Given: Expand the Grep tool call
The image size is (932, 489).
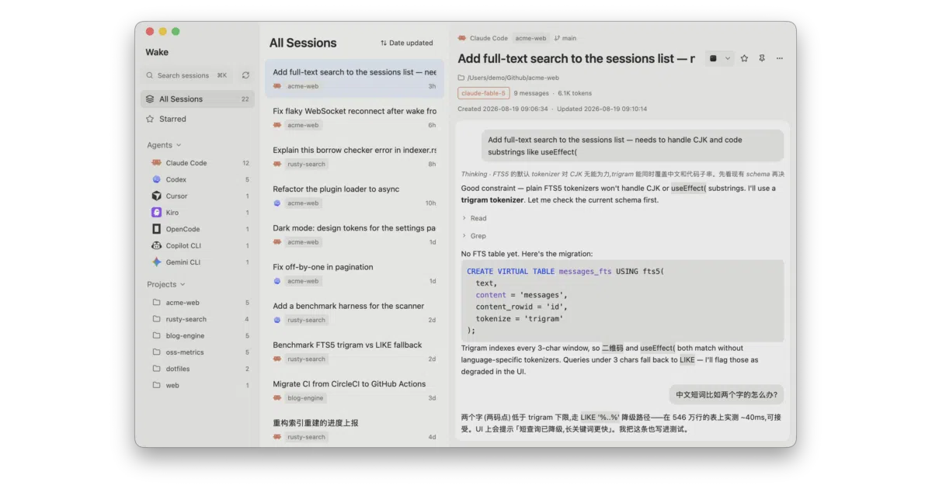Looking at the screenshot, I should 475,236.
